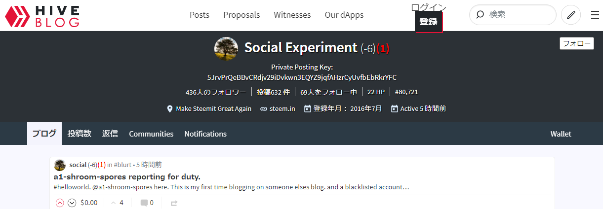Click the 登録 sign up button

428,22
